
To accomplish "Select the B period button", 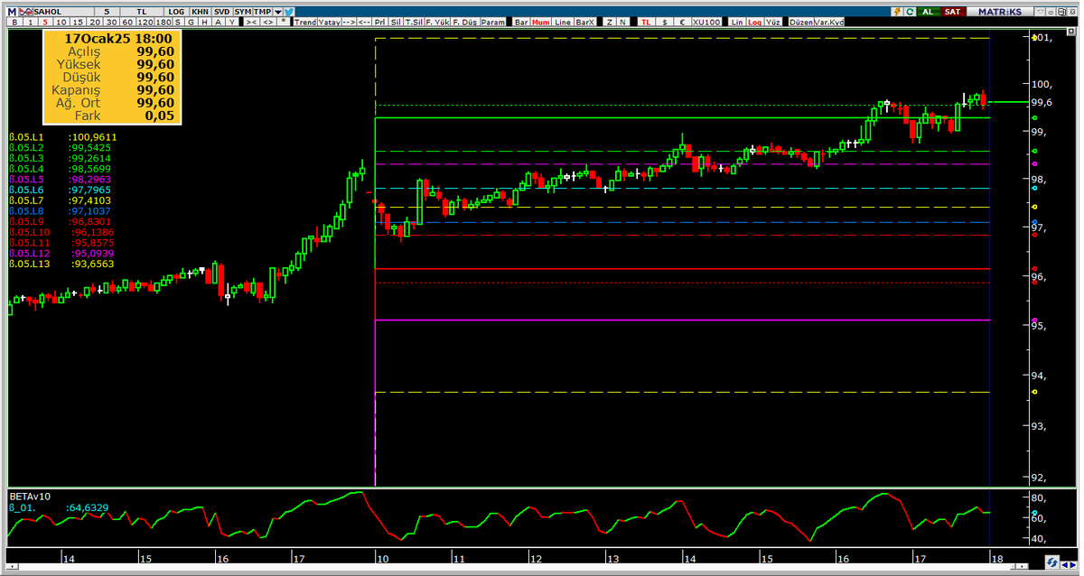I will 14,22.
